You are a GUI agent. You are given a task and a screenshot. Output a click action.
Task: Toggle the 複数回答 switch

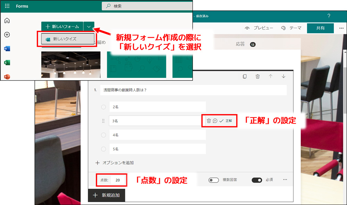click(x=213, y=180)
